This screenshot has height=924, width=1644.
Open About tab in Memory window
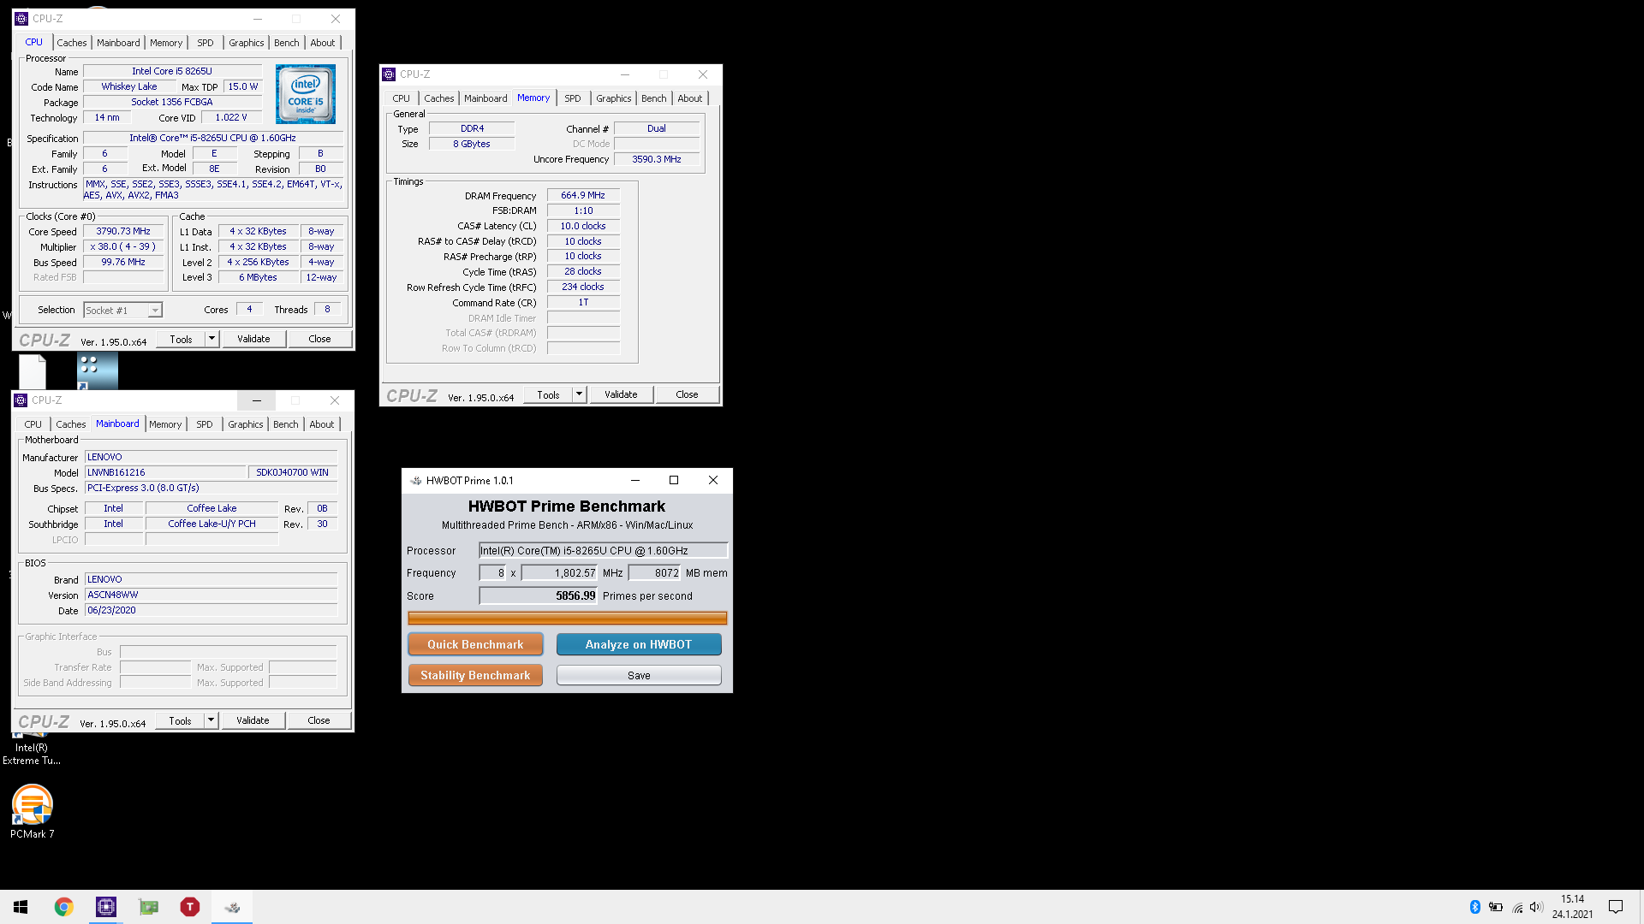click(690, 98)
